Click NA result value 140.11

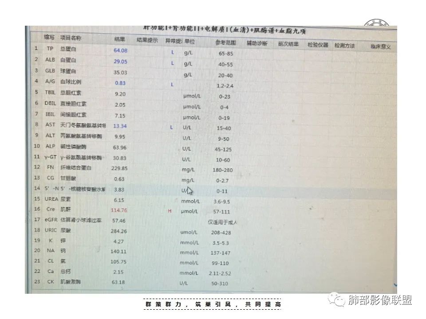118,252
